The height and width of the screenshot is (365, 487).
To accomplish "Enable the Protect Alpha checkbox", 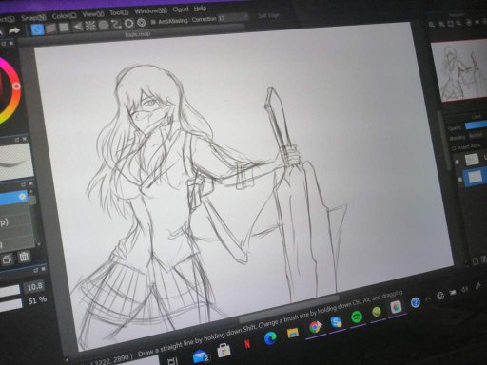I will (453, 148).
